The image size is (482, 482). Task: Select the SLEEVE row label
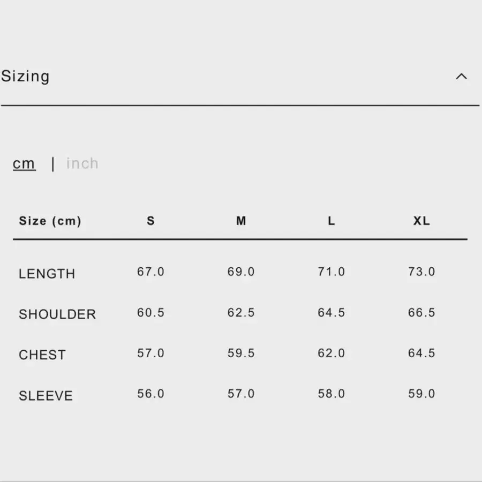coord(46,396)
